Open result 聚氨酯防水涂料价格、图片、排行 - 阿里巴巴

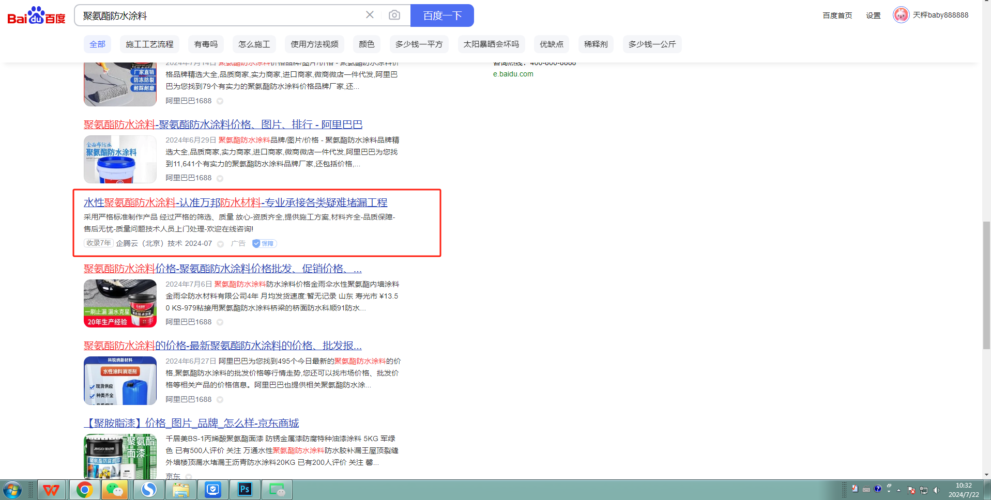[223, 124]
